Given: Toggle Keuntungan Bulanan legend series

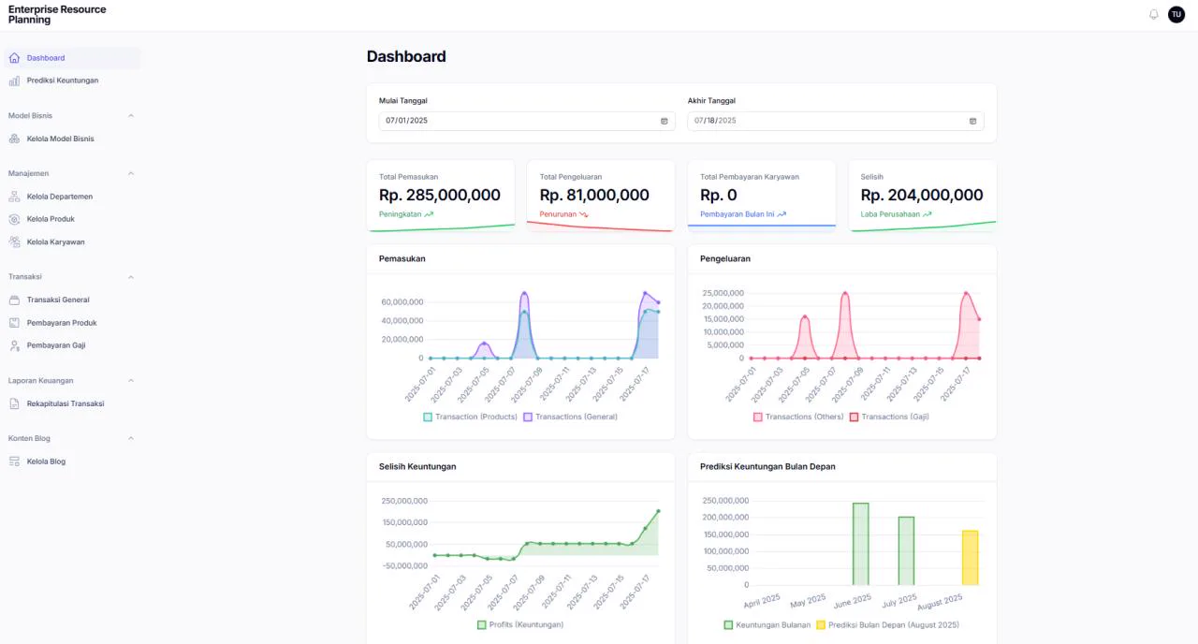Looking at the screenshot, I should point(767,624).
